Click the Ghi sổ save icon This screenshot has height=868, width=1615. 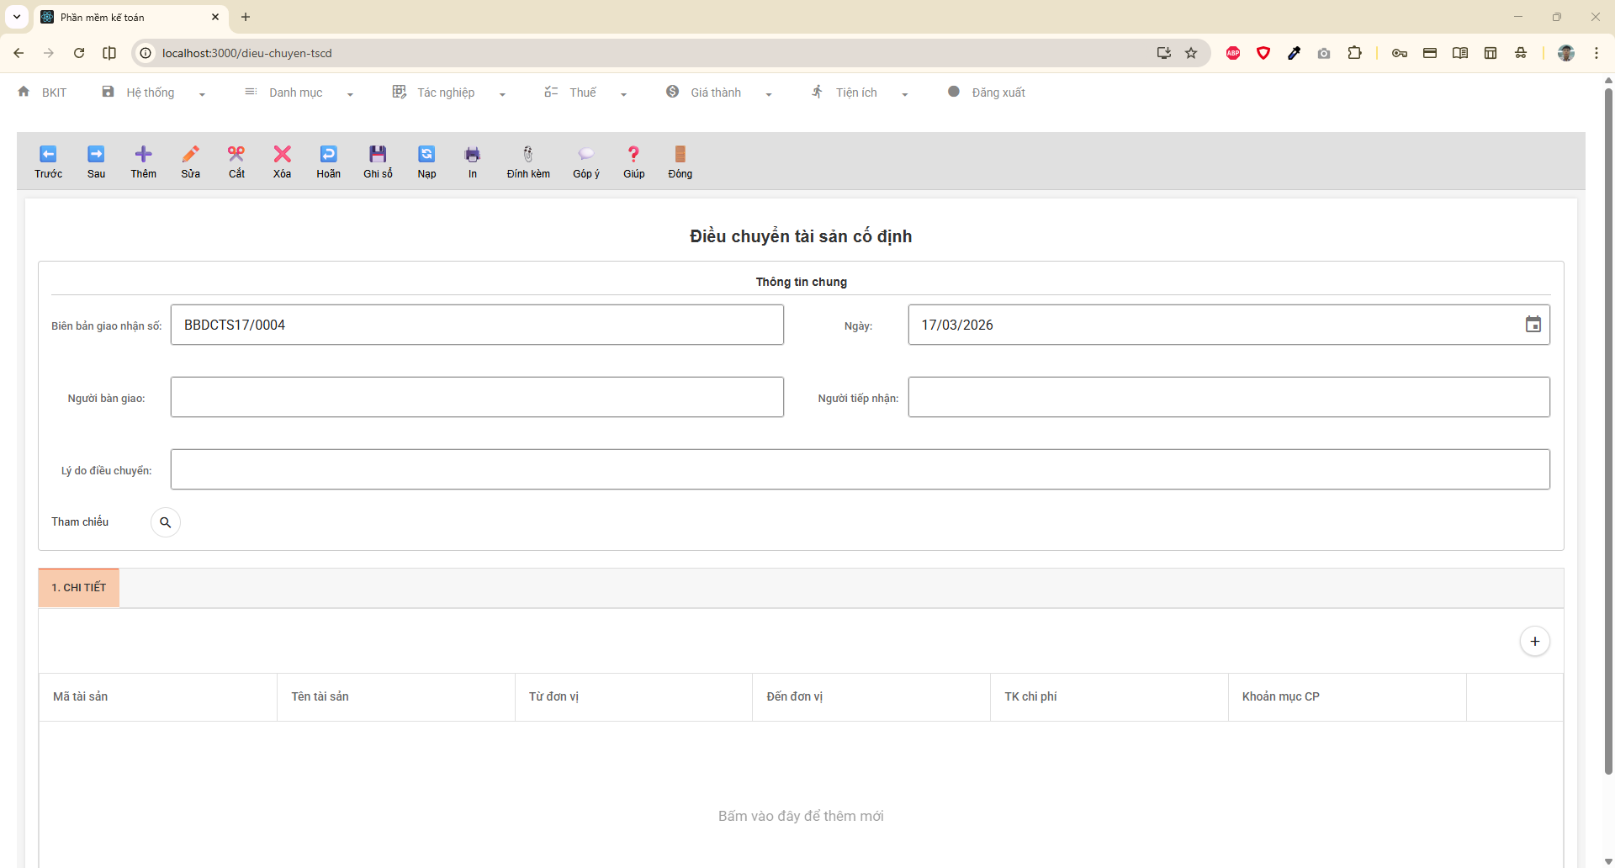click(378, 155)
